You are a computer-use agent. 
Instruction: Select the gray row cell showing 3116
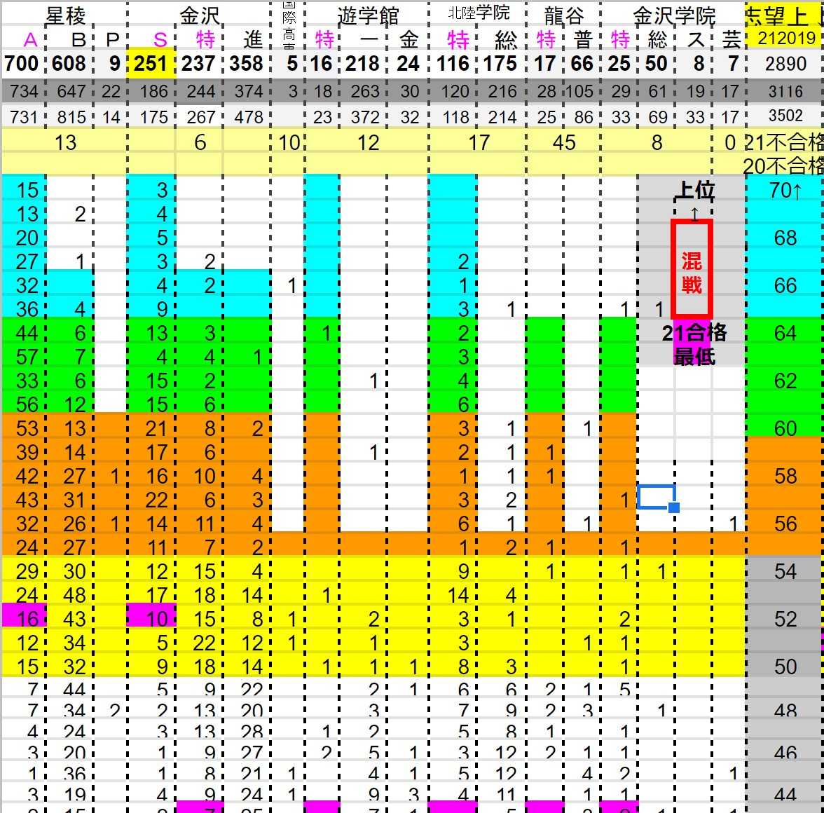[785, 91]
